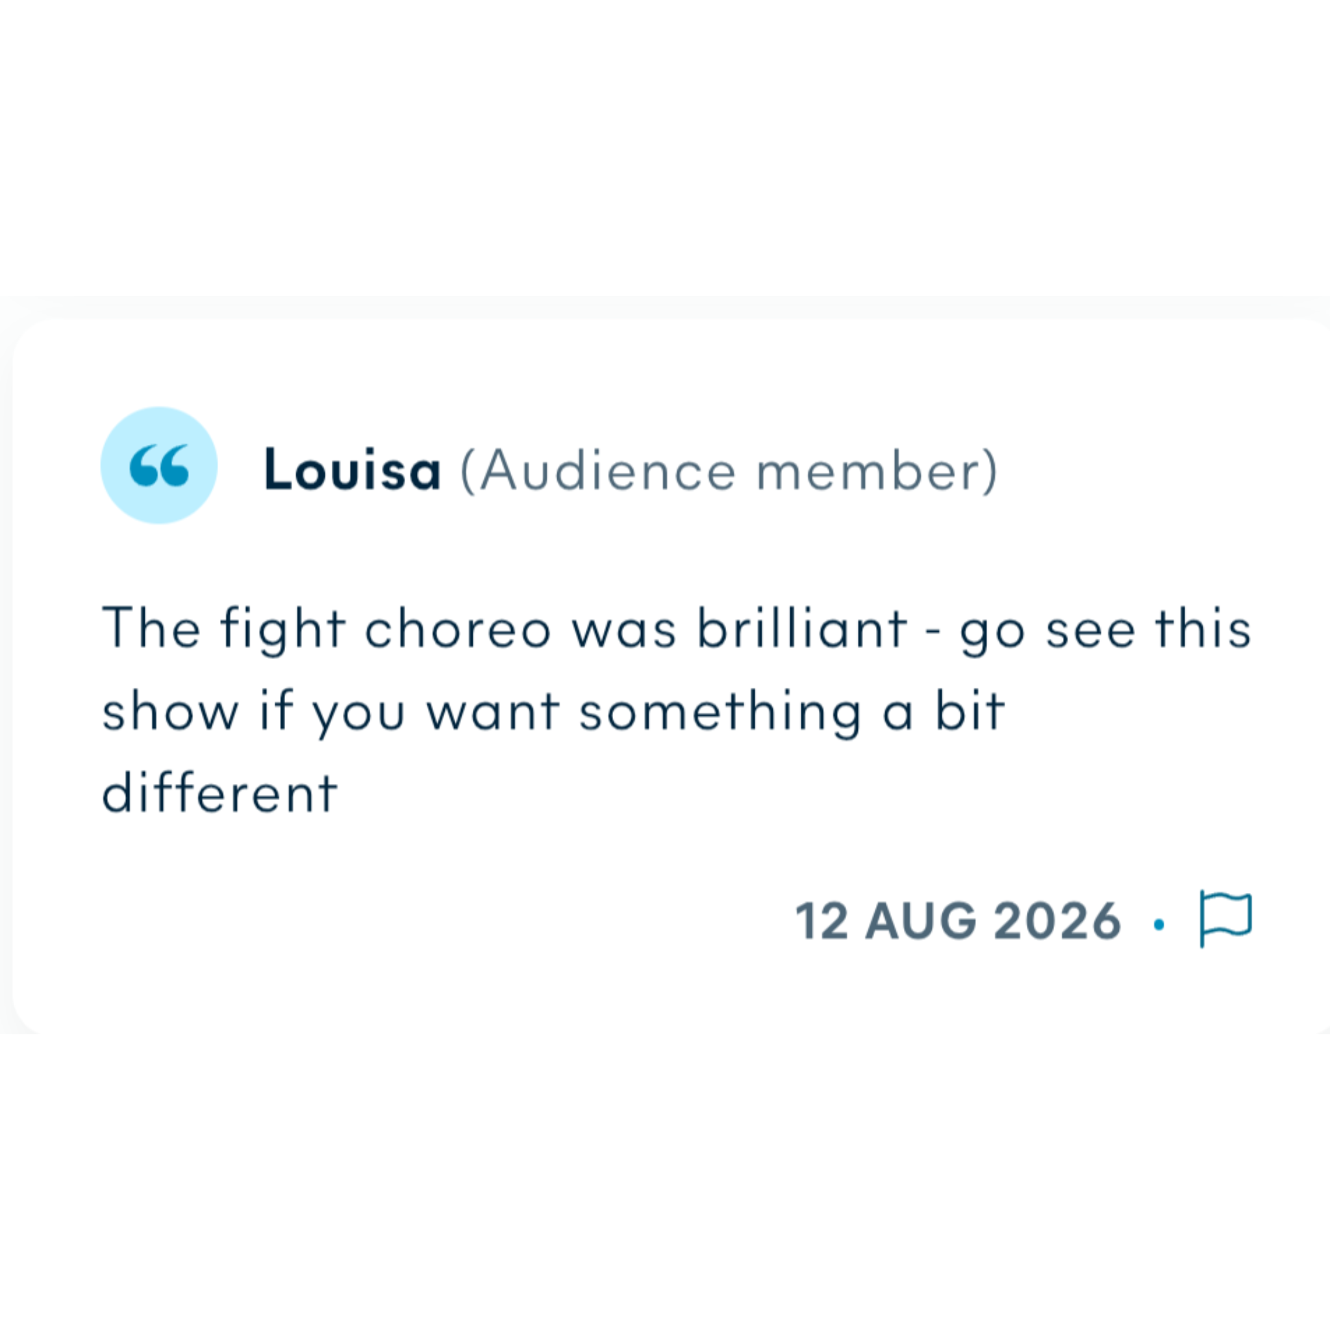Click the first review line starting "The fight"
Image resolution: width=1330 pixels, height=1330 pixels.
677,630
